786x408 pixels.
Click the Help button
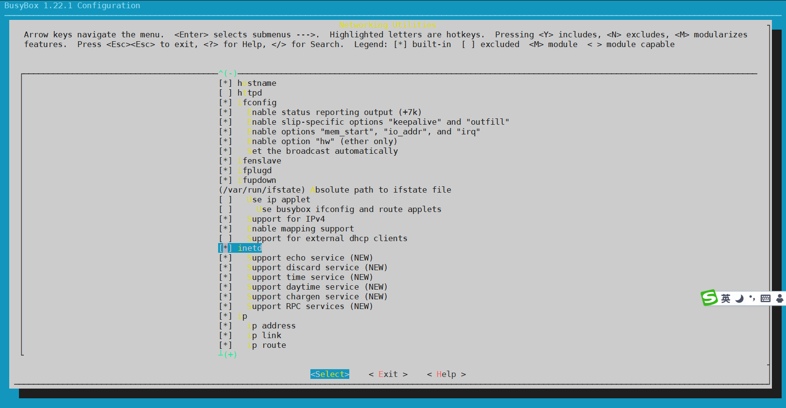[x=446, y=374]
